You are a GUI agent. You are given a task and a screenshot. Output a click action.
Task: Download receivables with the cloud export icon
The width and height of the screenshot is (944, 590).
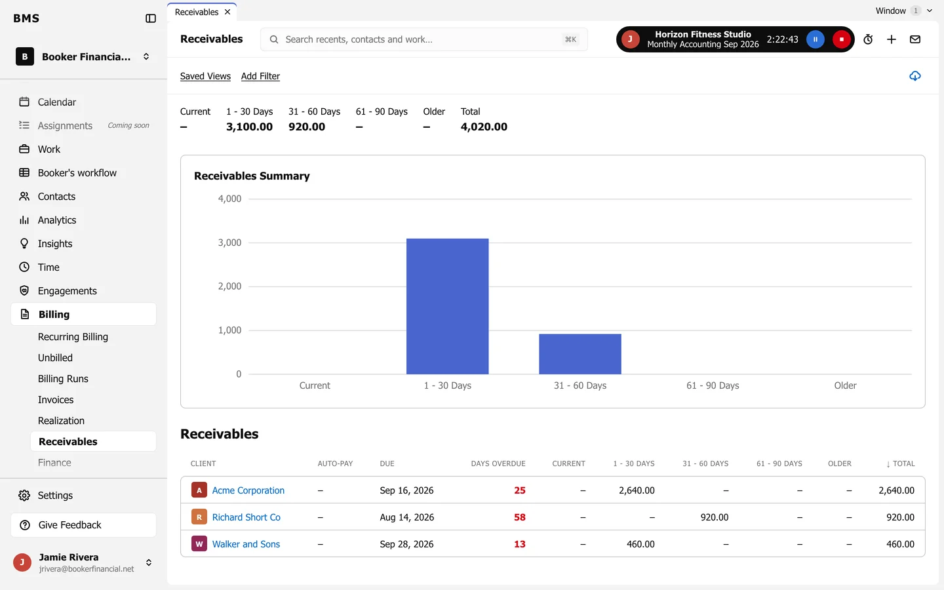[x=915, y=76]
